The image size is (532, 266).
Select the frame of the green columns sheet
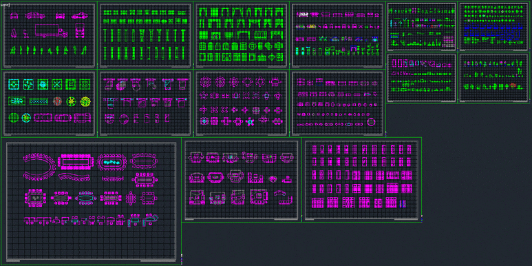pyautogui.click(x=145, y=35)
